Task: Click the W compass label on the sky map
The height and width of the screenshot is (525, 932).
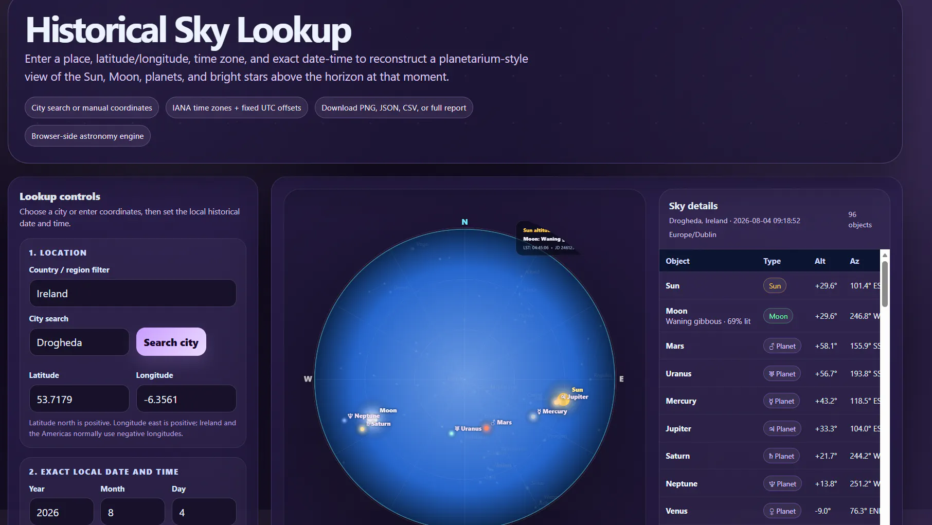Action: pos(308,379)
